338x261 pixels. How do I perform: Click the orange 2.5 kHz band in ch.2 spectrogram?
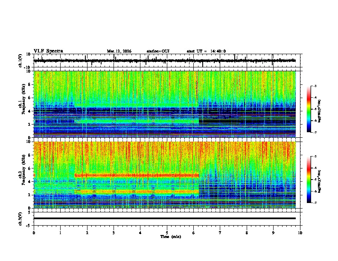tap(137, 191)
